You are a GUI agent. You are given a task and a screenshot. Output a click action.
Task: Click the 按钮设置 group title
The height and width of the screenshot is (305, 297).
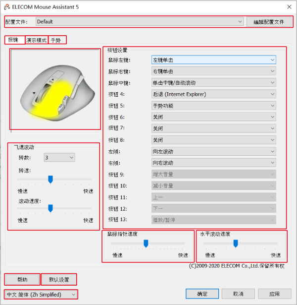(117, 50)
